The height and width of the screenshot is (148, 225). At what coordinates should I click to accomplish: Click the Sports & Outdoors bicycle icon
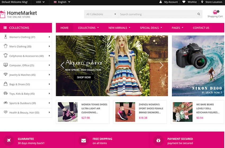click(6, 103)
